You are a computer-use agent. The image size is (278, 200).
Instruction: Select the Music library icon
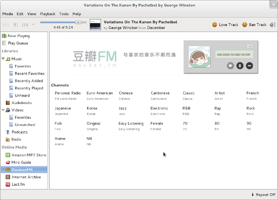(x=8, y=59)
